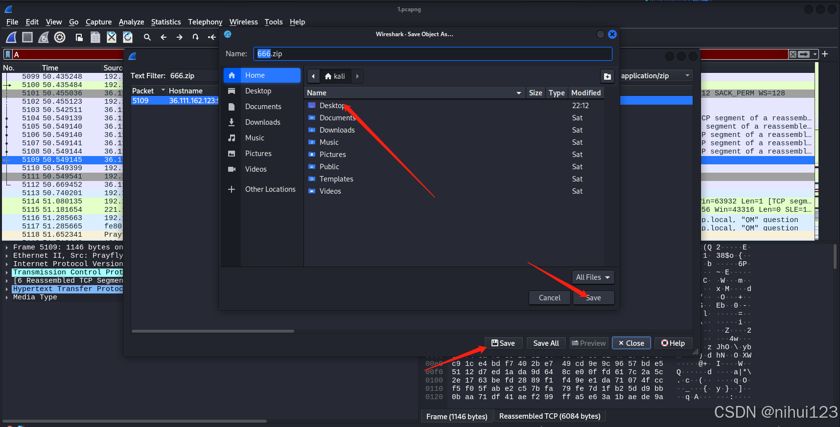
Task: Add a display filter button with plus
Action: [x=825, y=54]
